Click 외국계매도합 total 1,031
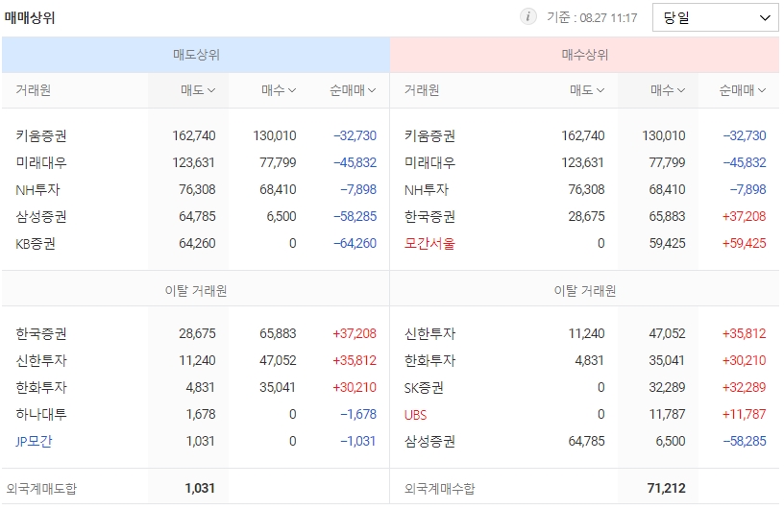 [200, 488]
